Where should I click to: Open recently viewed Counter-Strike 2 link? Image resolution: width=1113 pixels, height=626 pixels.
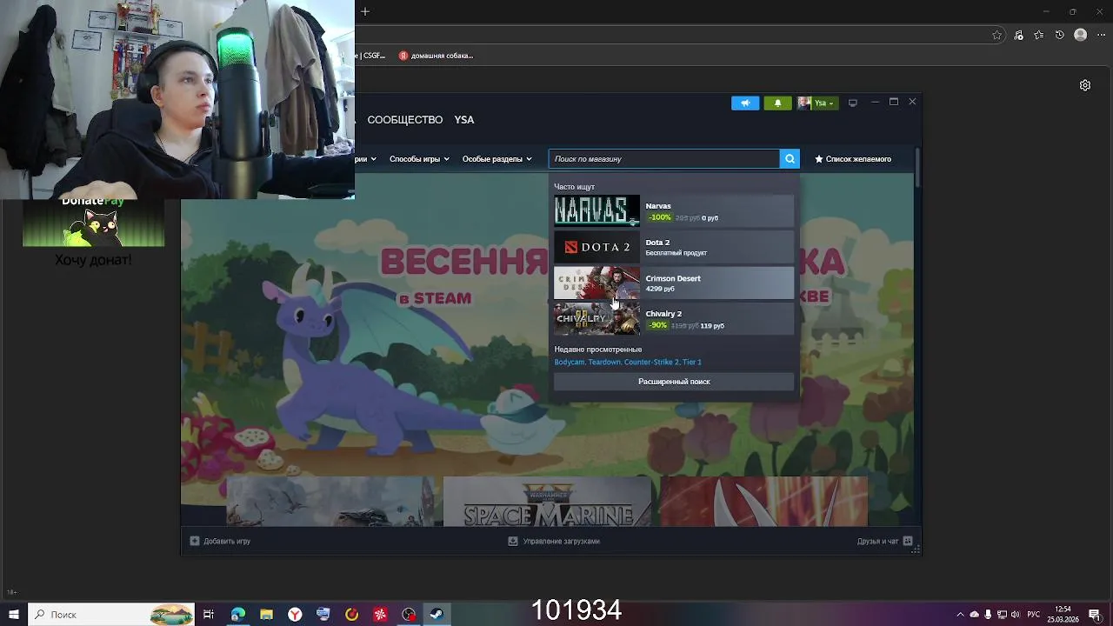point(651,362)
